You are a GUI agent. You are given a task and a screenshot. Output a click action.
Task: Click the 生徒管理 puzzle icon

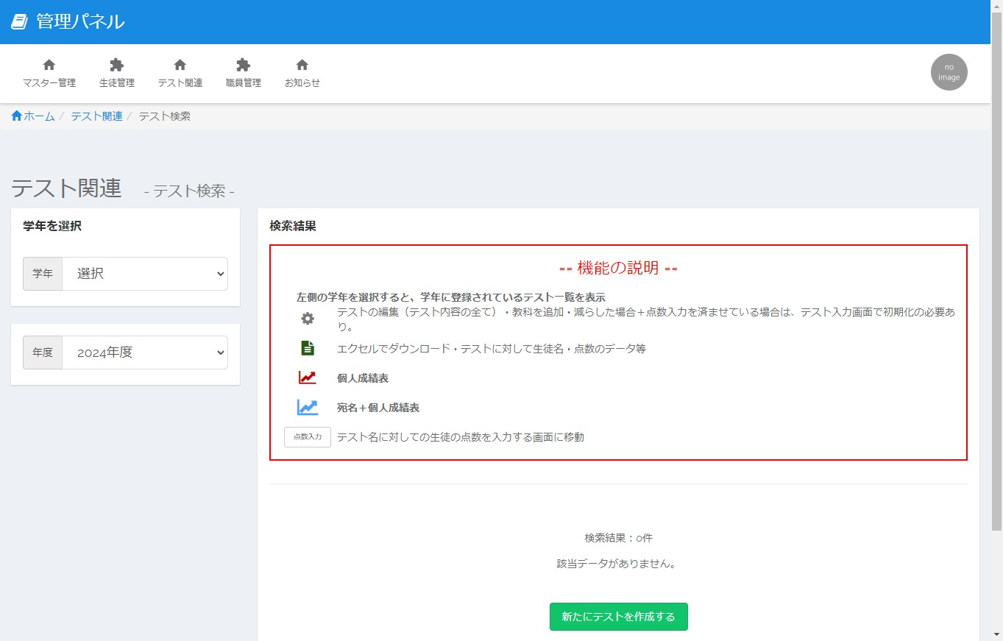(x=116, y=65)
